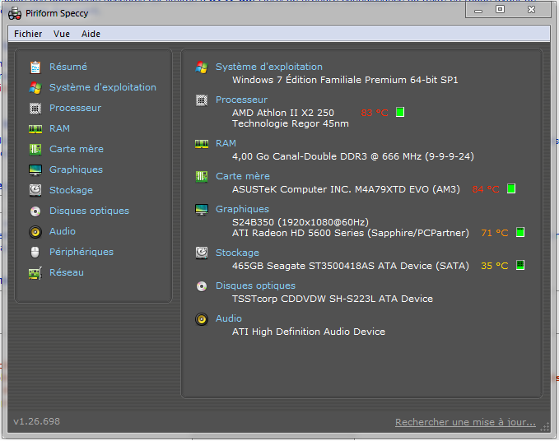Open the Vue menu

tap(62, 34)
